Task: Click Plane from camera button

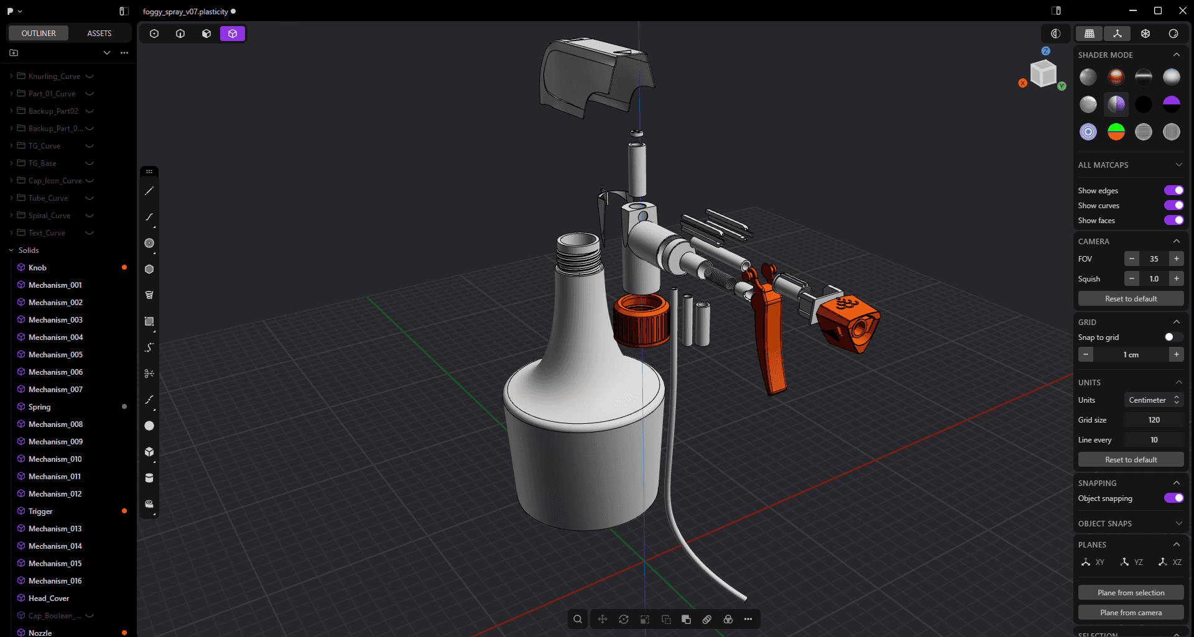Action: click(x=1131, y=612)
